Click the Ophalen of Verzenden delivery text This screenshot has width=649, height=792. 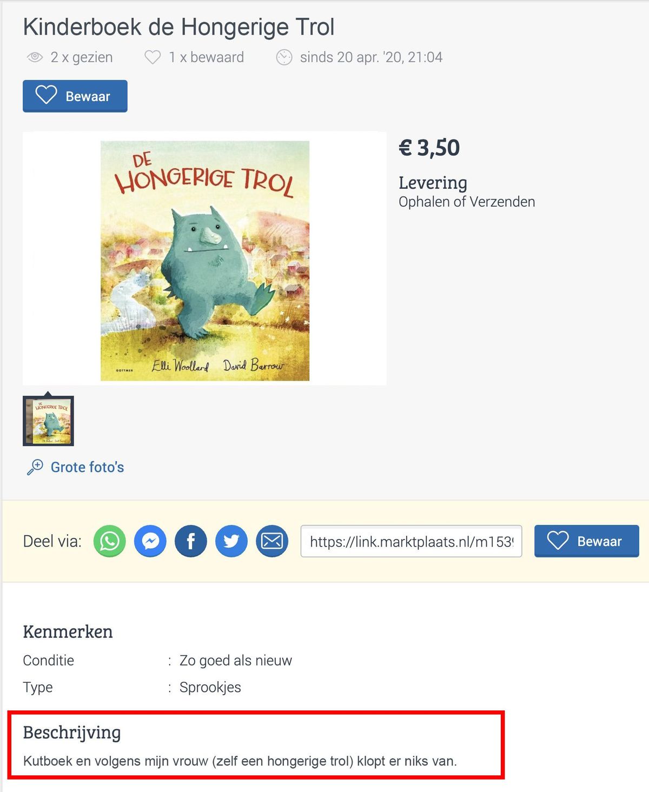[x=467, y=202]
